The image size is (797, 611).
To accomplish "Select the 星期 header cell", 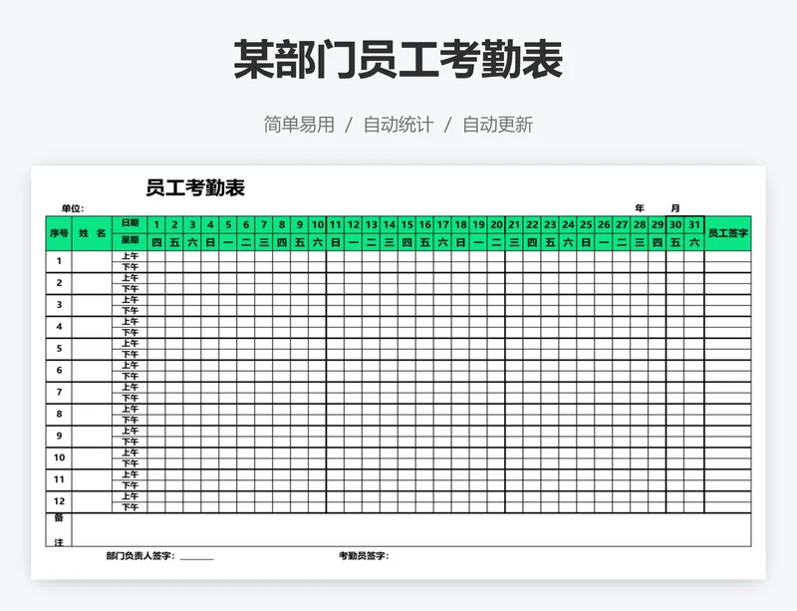I will point(130,241).
